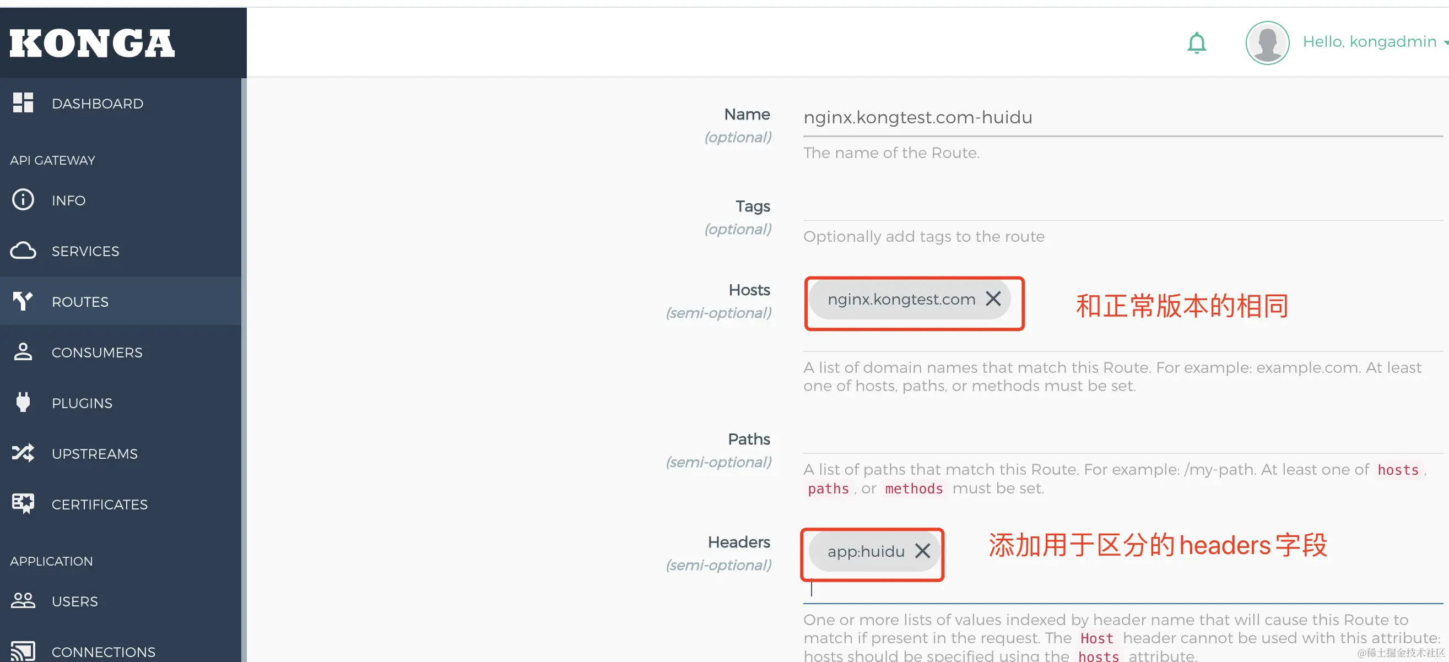Click the Upstreams shuffle icon
1449x662 pixels.
pyautogui.click(x=23, y=453)
